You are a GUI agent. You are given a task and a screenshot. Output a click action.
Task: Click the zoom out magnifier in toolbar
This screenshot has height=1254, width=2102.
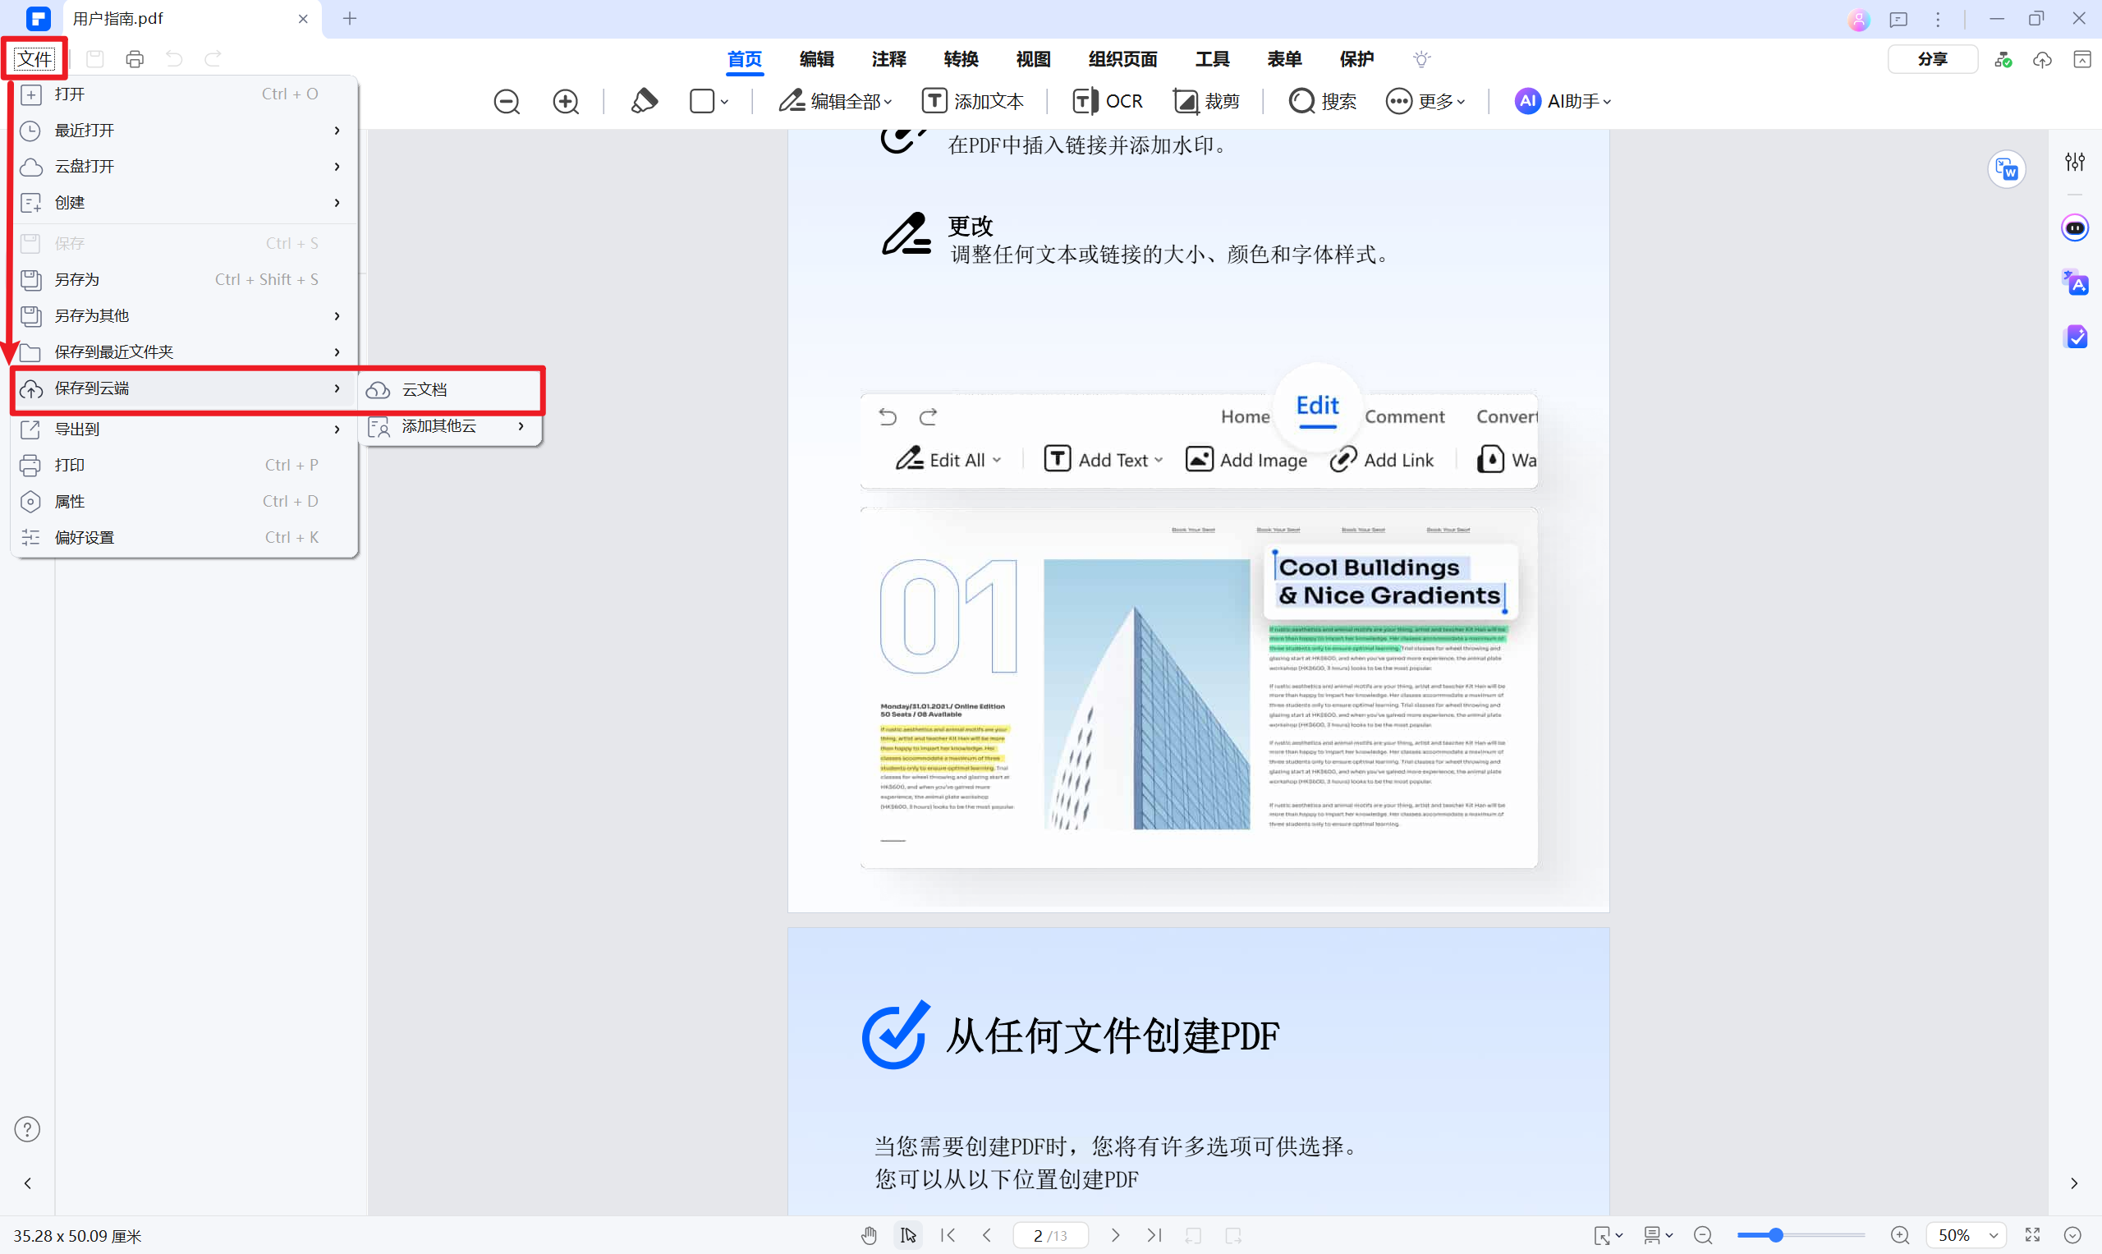point(507,101)
